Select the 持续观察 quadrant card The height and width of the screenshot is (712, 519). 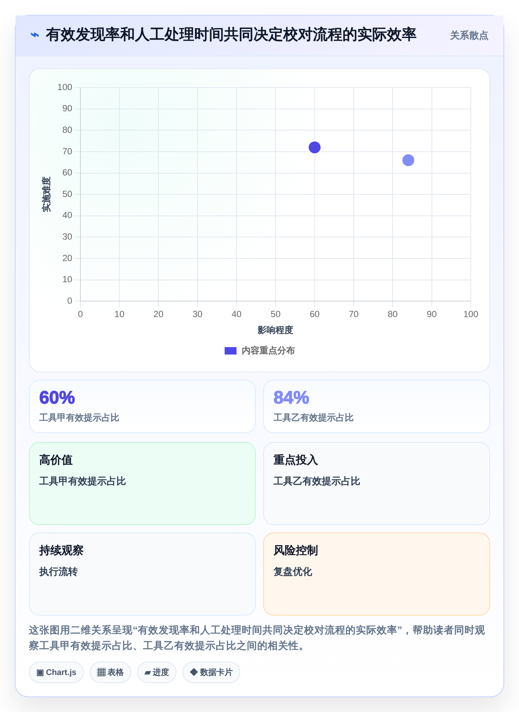[x=142, y=574]
